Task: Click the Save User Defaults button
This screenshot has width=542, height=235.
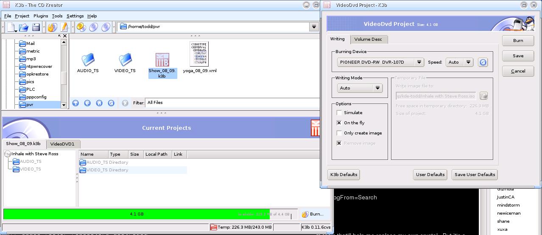Action: 475,174
